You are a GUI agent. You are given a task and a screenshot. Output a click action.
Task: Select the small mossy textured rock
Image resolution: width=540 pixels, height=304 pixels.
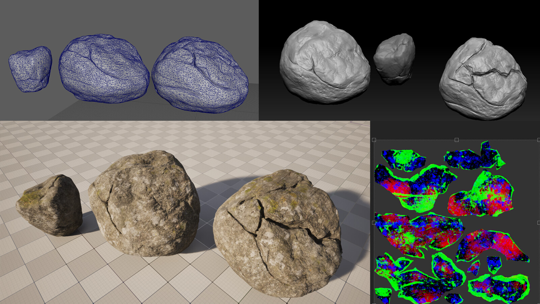point(49,205)
